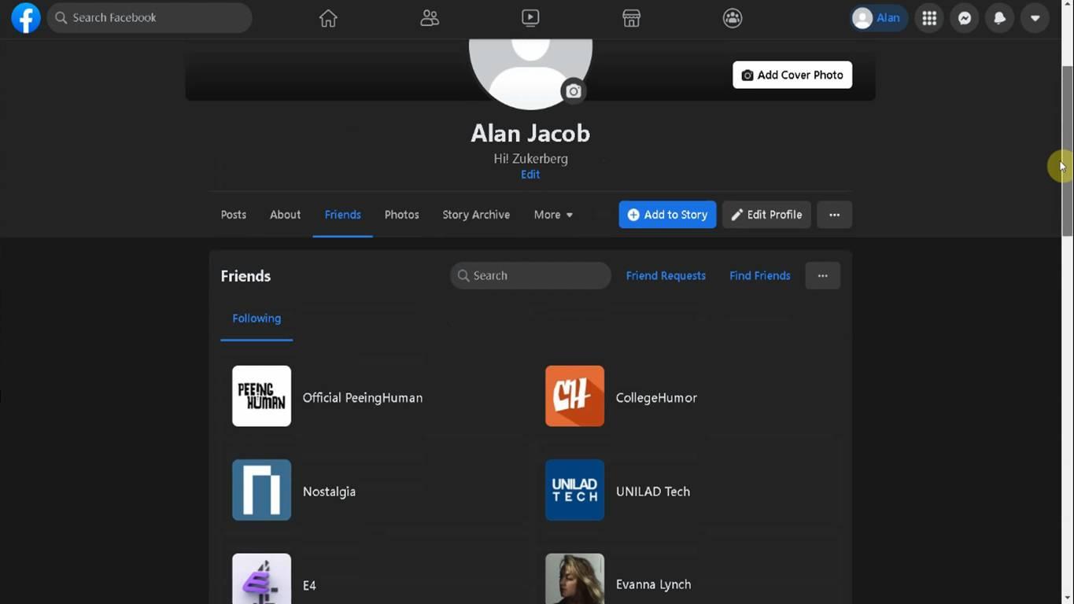This screenshot has width=1074, height=604.
Task: Go to Home feed icon
Action: click(328, 18)
